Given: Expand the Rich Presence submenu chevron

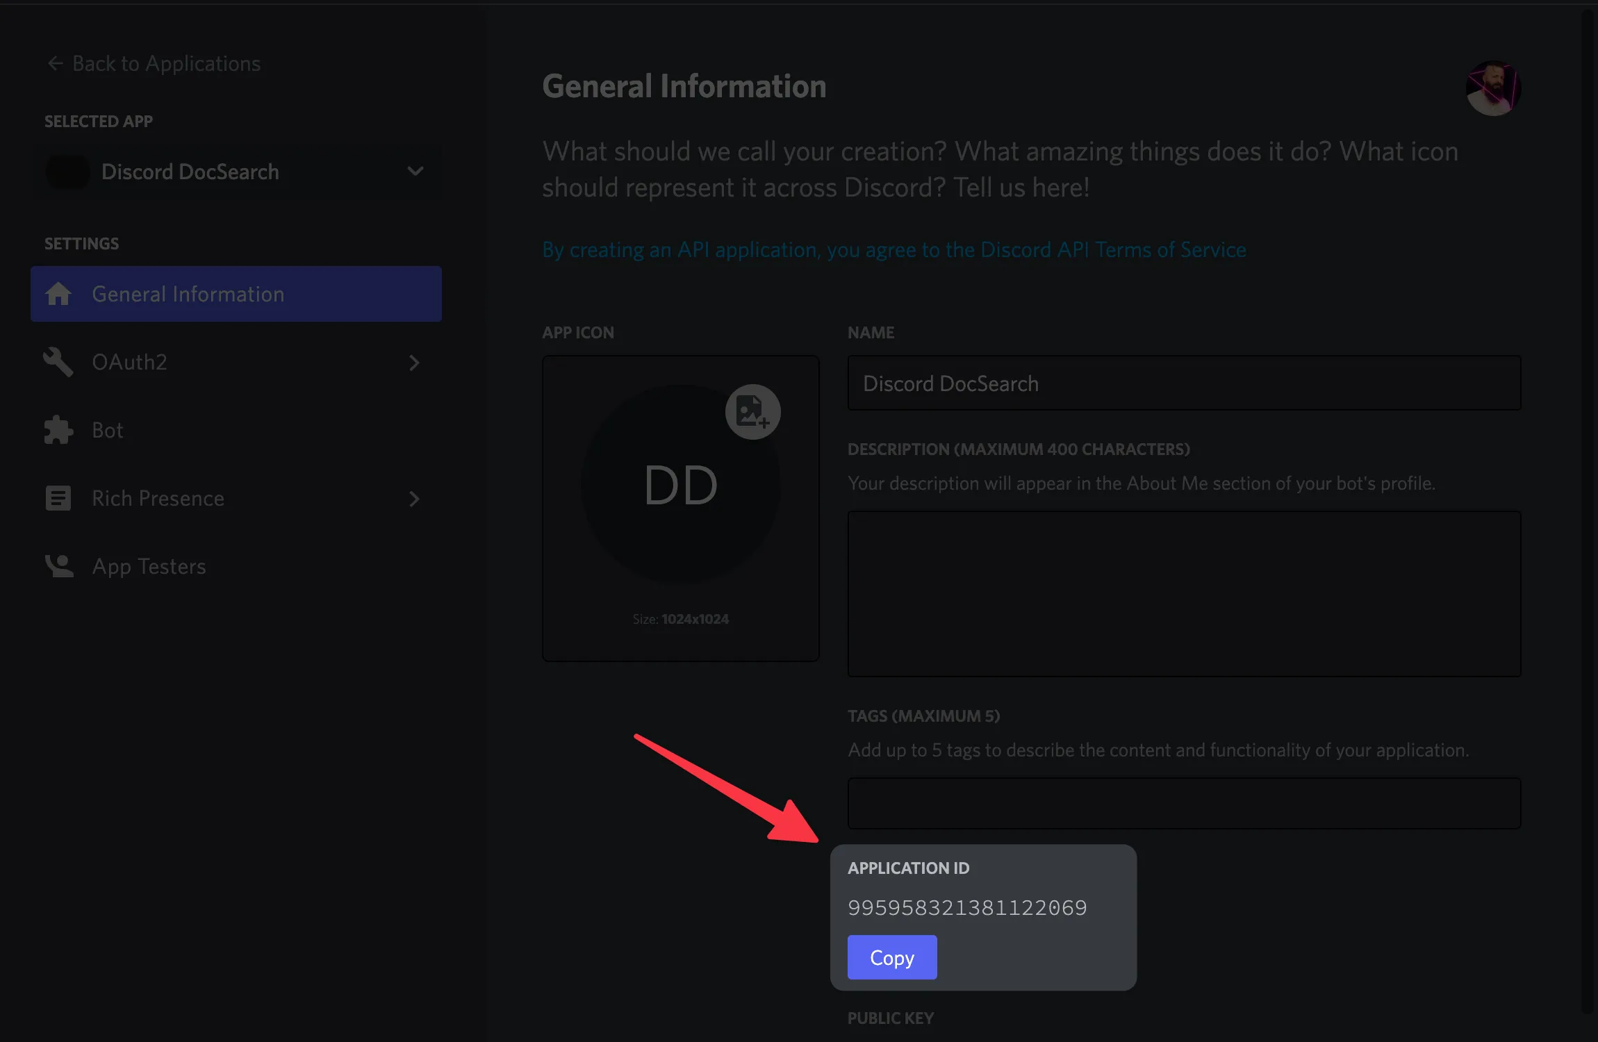Looking at the screenshot, I should (414, 498).
